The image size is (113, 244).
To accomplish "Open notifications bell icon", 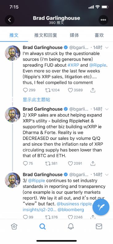I will [71, 226].
